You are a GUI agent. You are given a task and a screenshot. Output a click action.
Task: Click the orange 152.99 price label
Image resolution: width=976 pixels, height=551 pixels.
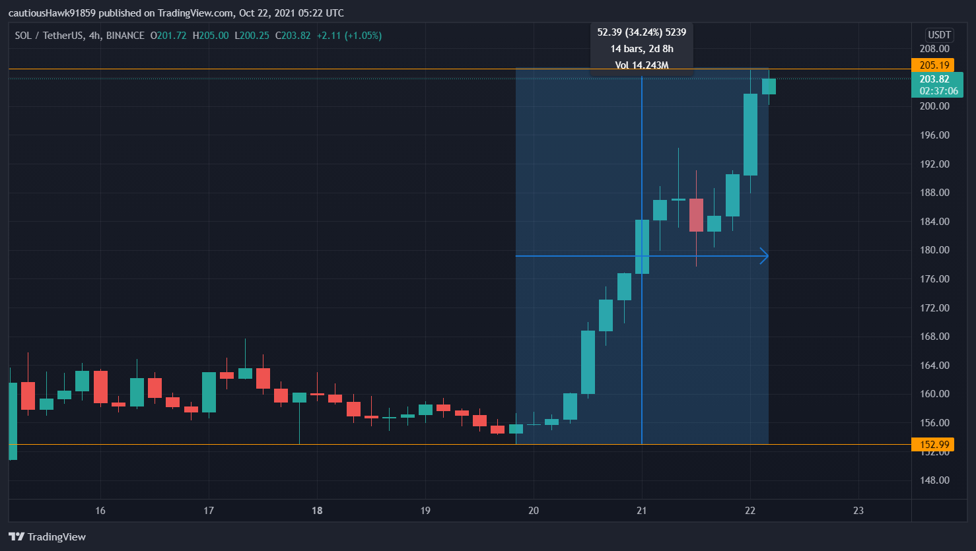(x=934, y=444)
